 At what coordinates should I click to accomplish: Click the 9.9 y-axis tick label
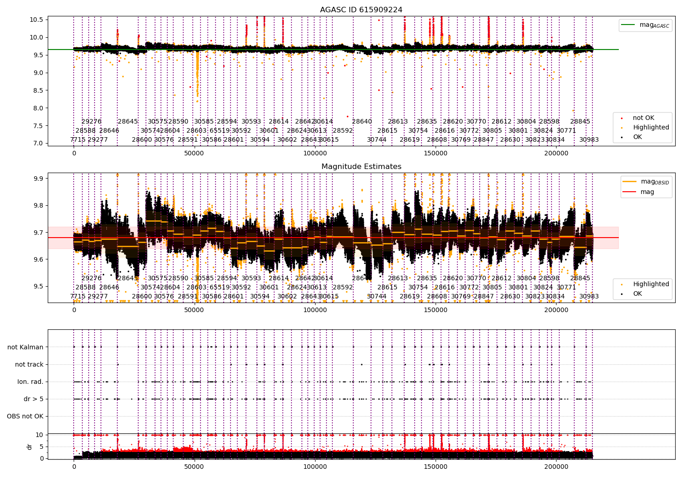(38, 179)
